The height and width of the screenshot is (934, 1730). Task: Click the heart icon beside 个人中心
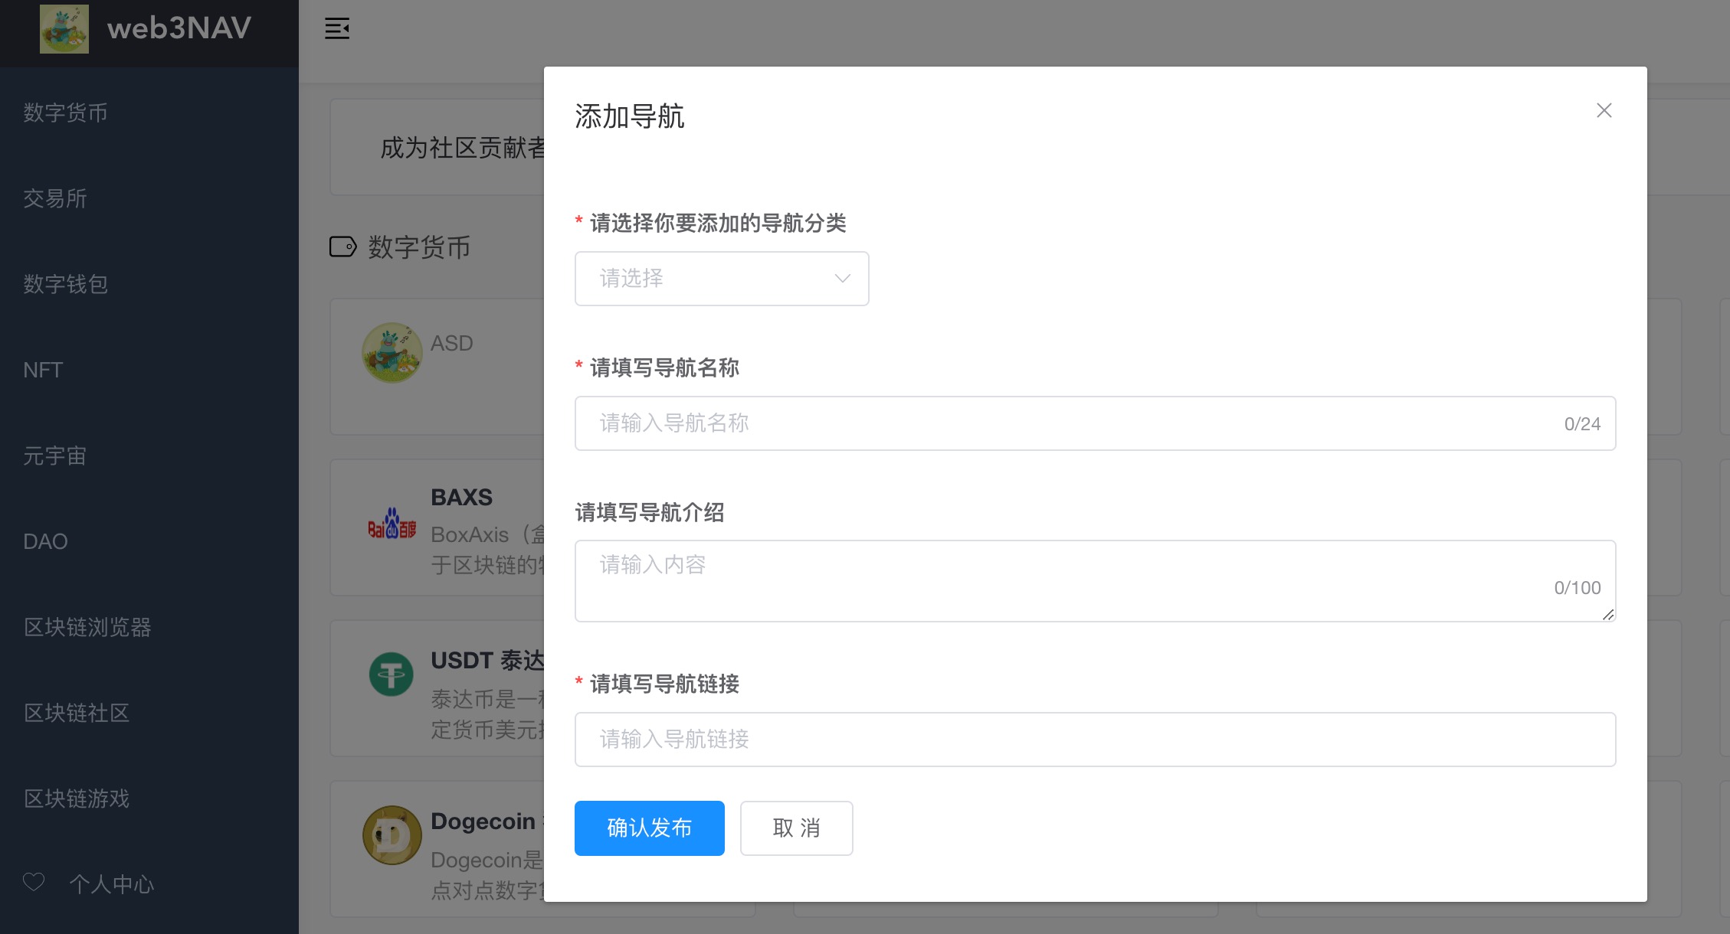[x=34, y=882]
